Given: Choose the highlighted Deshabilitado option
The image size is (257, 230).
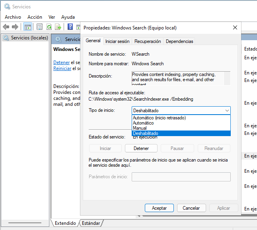Looking at the screenshot, I should [x=181, y=133].
